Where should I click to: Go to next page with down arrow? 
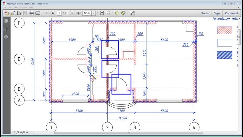[x=53, y=13]
